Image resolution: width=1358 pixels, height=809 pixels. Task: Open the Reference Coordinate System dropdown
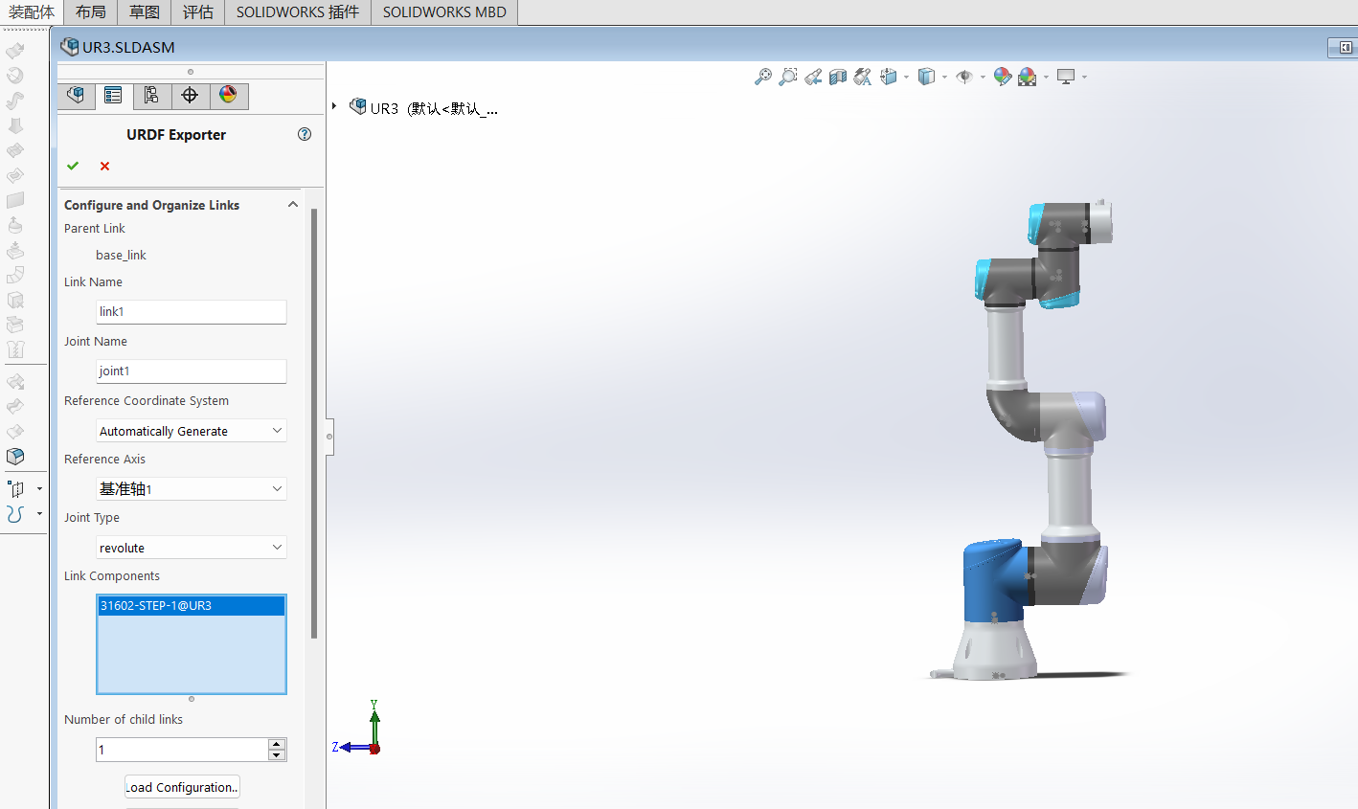[x=278, y=430]
